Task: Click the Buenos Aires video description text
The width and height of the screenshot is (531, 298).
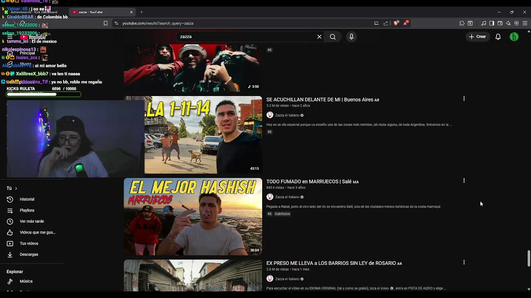Action: pos(359,125)
